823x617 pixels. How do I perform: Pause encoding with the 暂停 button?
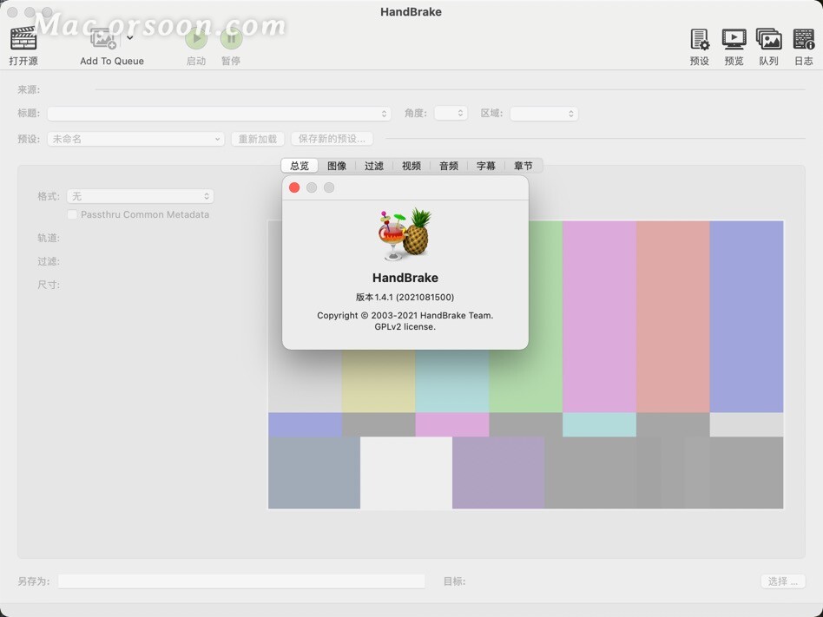point(230,38)
